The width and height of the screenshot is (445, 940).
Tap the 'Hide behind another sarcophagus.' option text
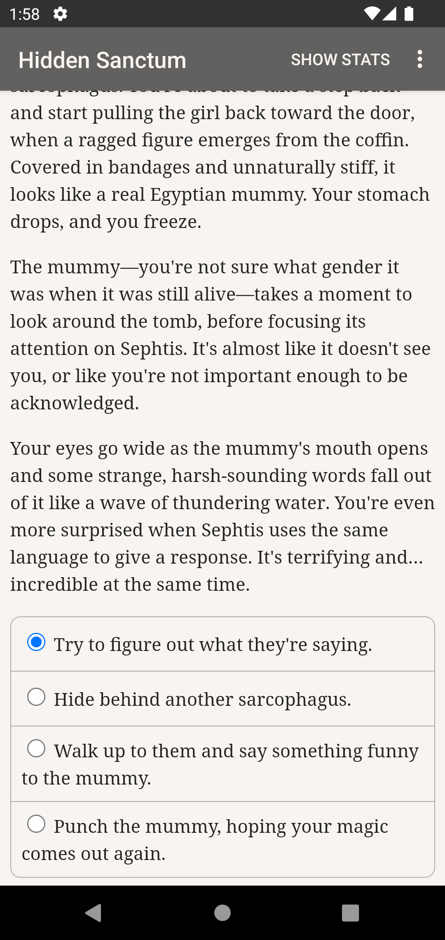tap(202, 699)
